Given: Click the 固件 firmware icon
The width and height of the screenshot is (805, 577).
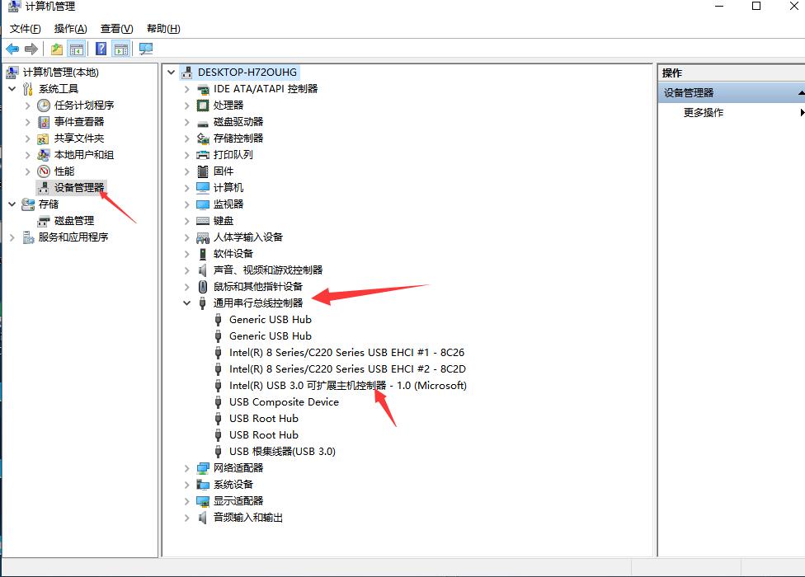Looking at the screenshot, I should [203, 171].
